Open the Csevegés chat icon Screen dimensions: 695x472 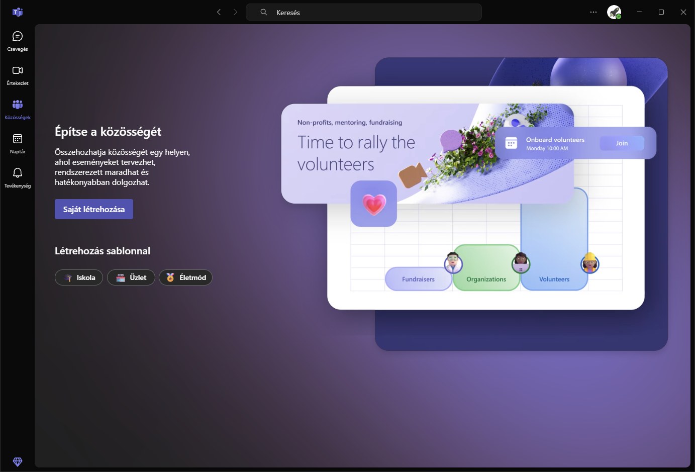(18, 36)
